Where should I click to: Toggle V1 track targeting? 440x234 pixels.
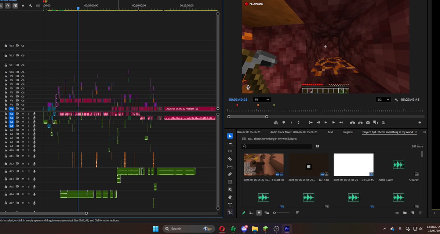(11, 109)
